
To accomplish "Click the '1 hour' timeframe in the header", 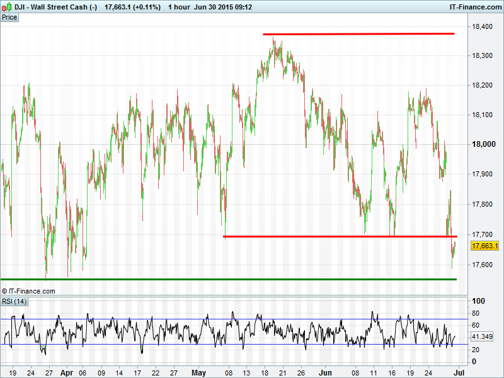I will point(181,6).
